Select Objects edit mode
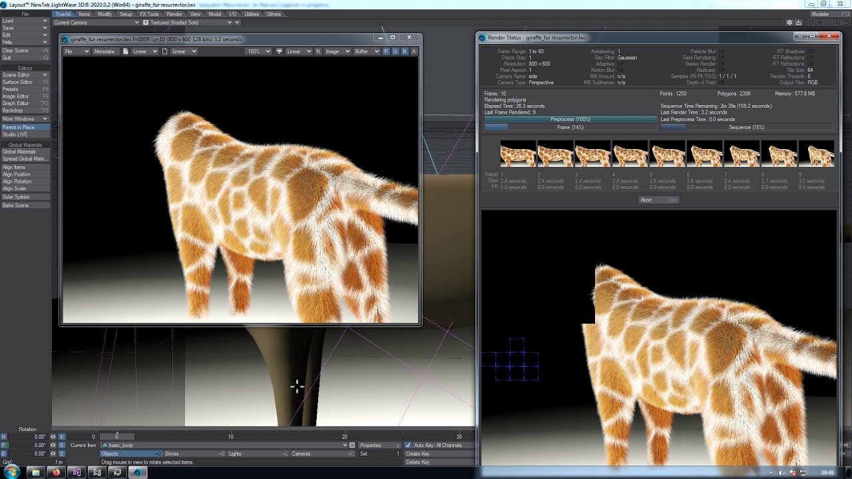Screen dimensions: 852x479 pyautogui.click(x=131, y=454)
